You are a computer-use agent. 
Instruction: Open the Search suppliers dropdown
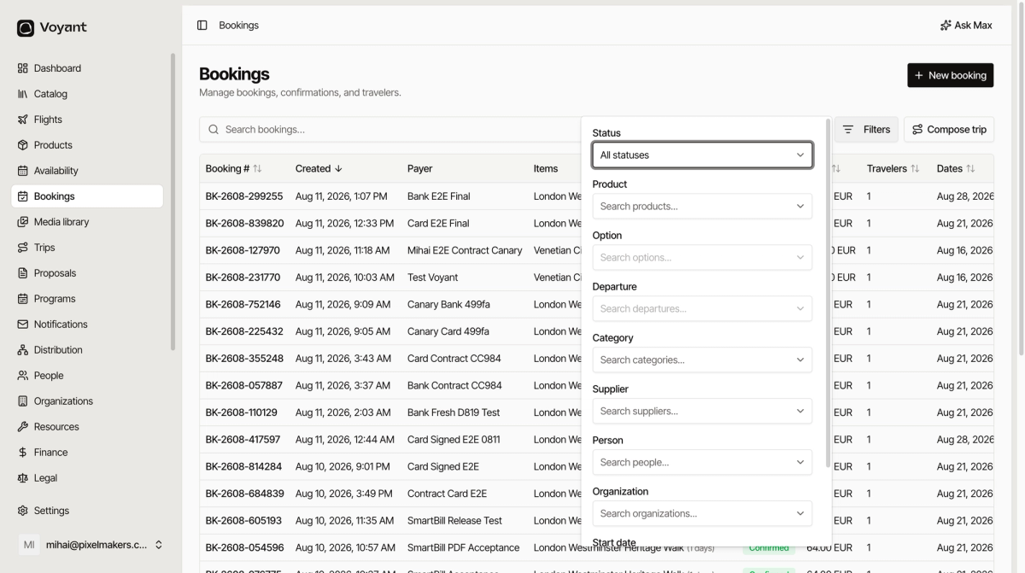click(x=702, y=412)
